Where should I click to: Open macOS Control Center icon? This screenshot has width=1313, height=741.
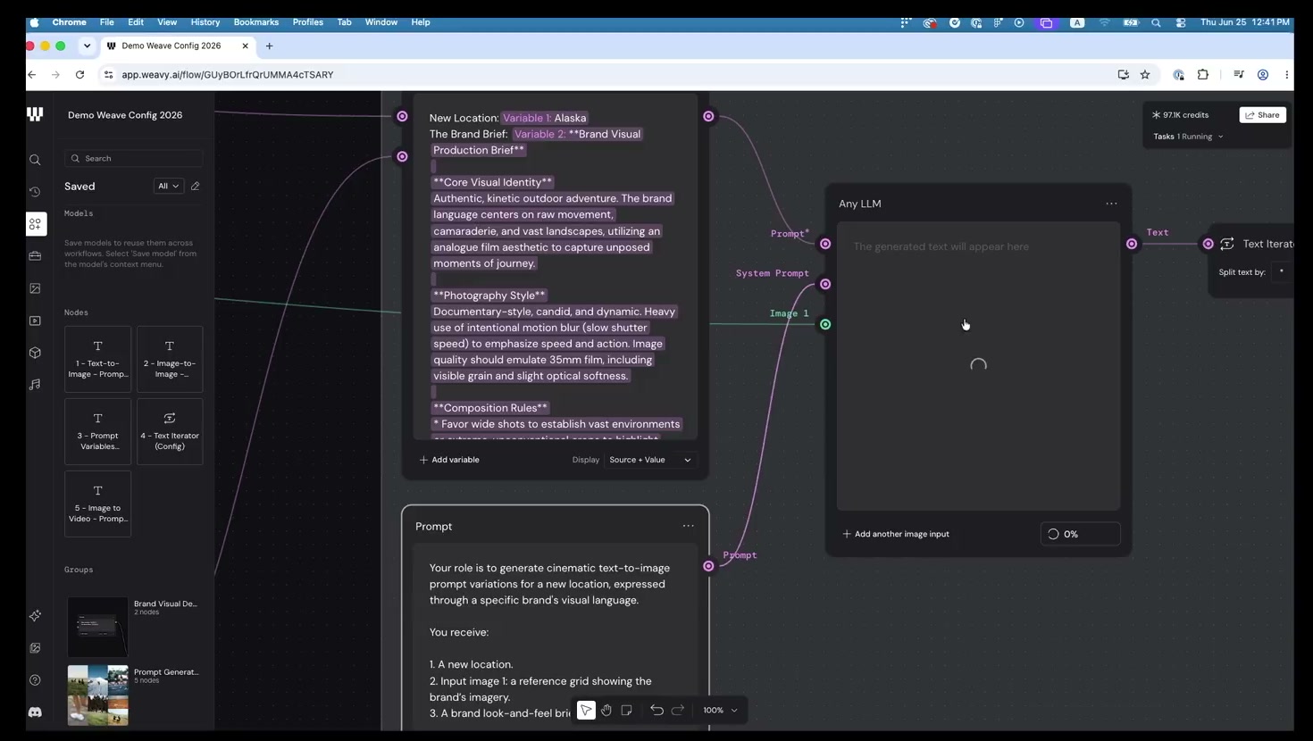click(1181, 22)
